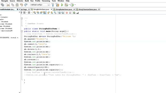Click the Undo arrow icon

click(22, 5)
